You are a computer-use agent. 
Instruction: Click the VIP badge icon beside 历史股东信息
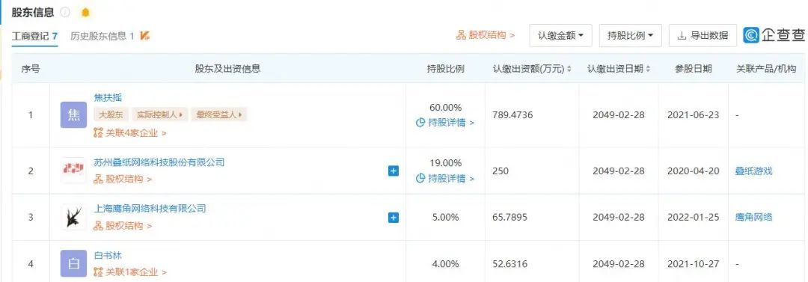(x=145, y=36)
